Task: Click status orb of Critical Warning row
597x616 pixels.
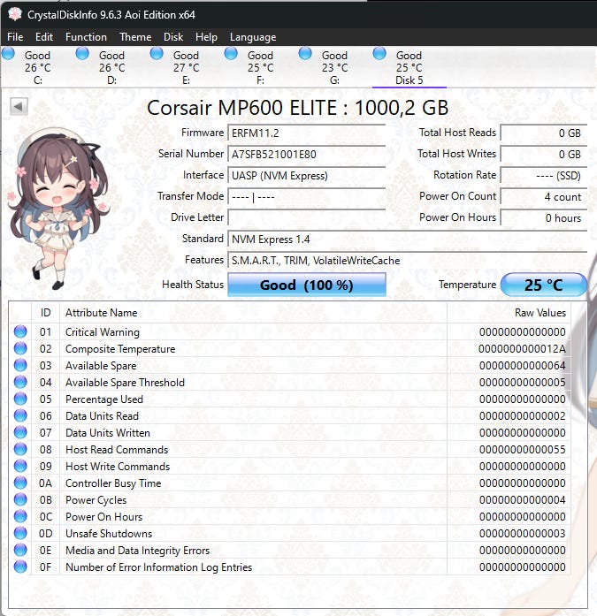Action: tap(20, 331)
